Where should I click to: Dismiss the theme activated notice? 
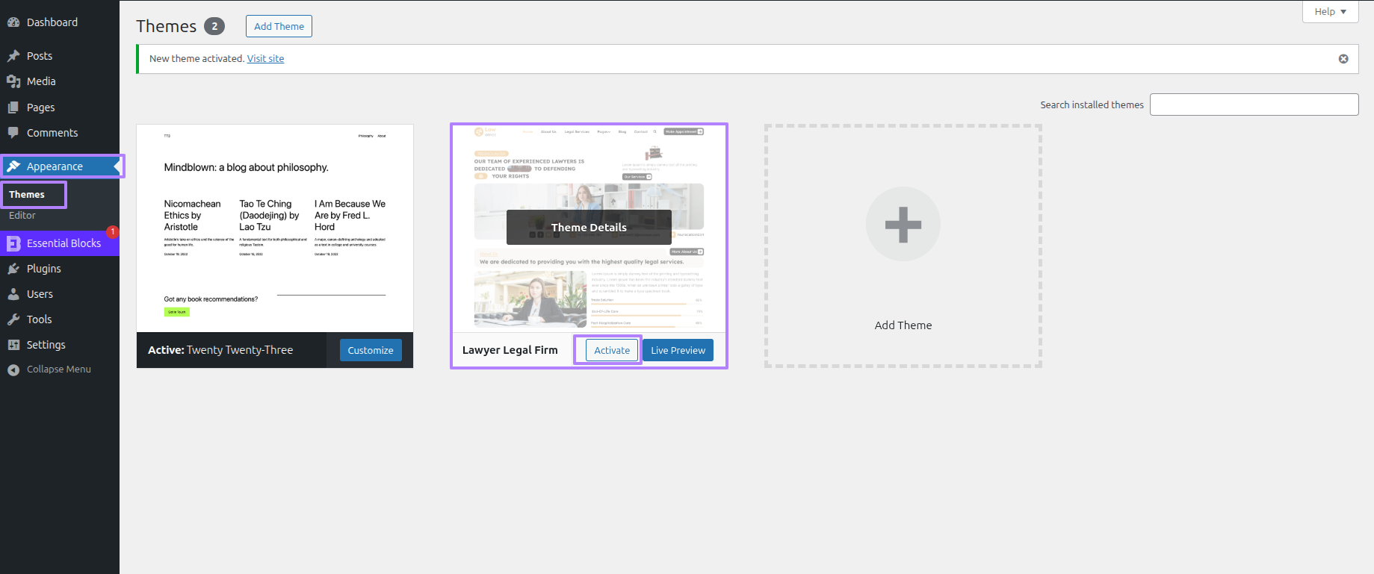[x=1343, y=59]
